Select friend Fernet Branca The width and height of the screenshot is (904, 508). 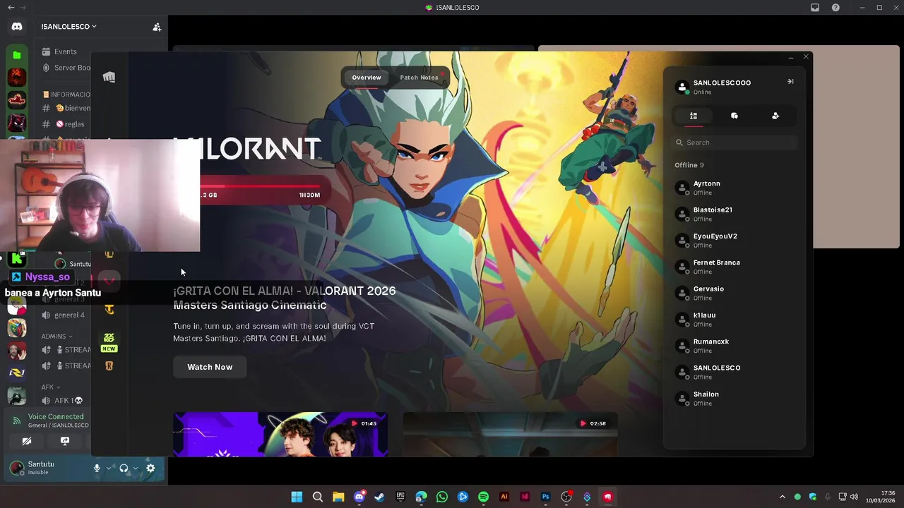734,267
